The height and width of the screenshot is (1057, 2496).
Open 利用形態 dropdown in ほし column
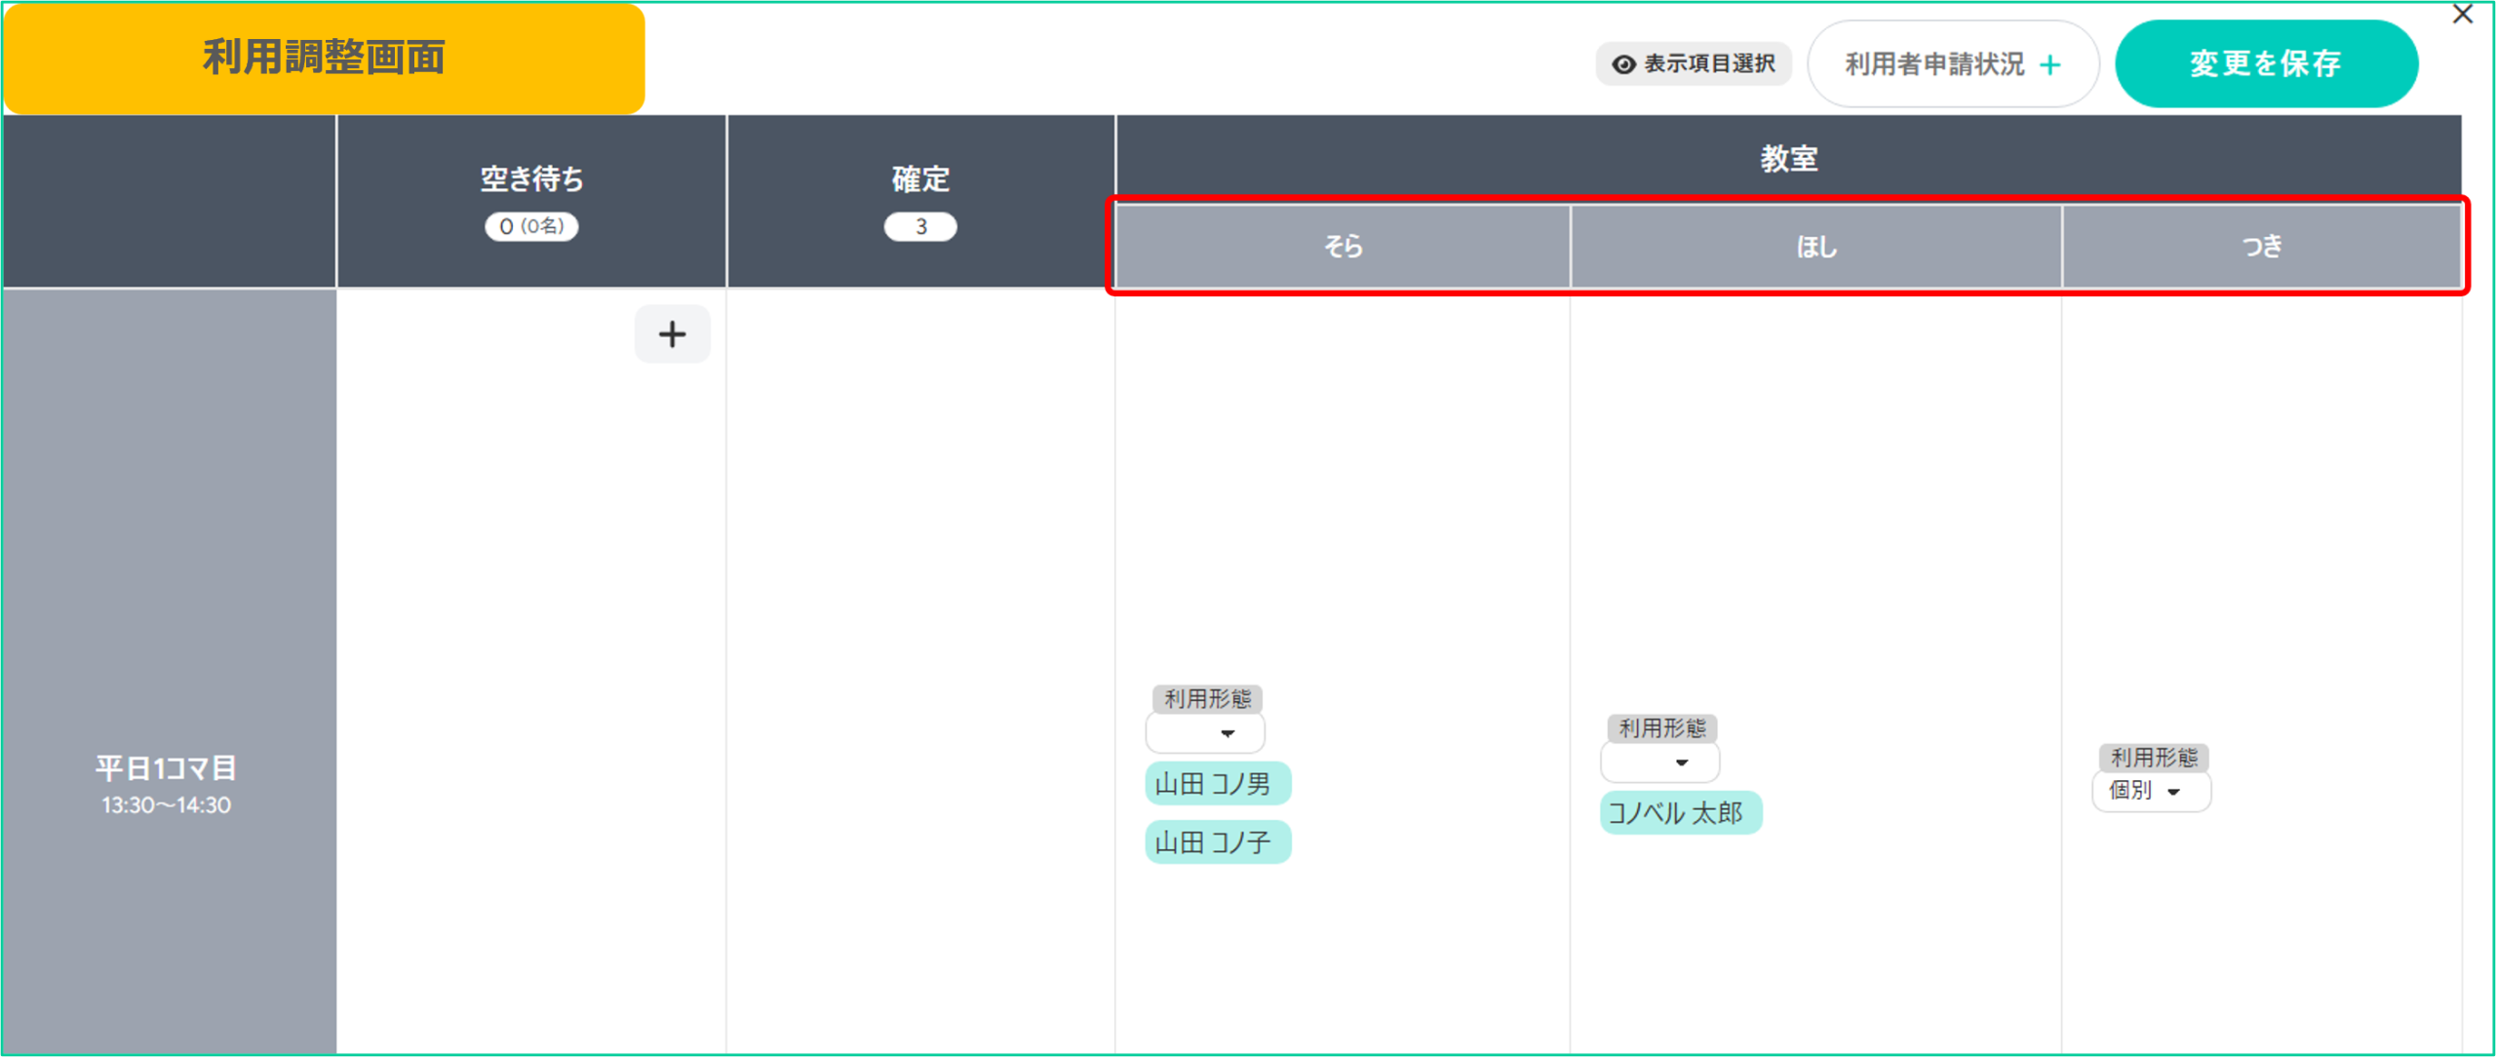tap(1659, 762)
